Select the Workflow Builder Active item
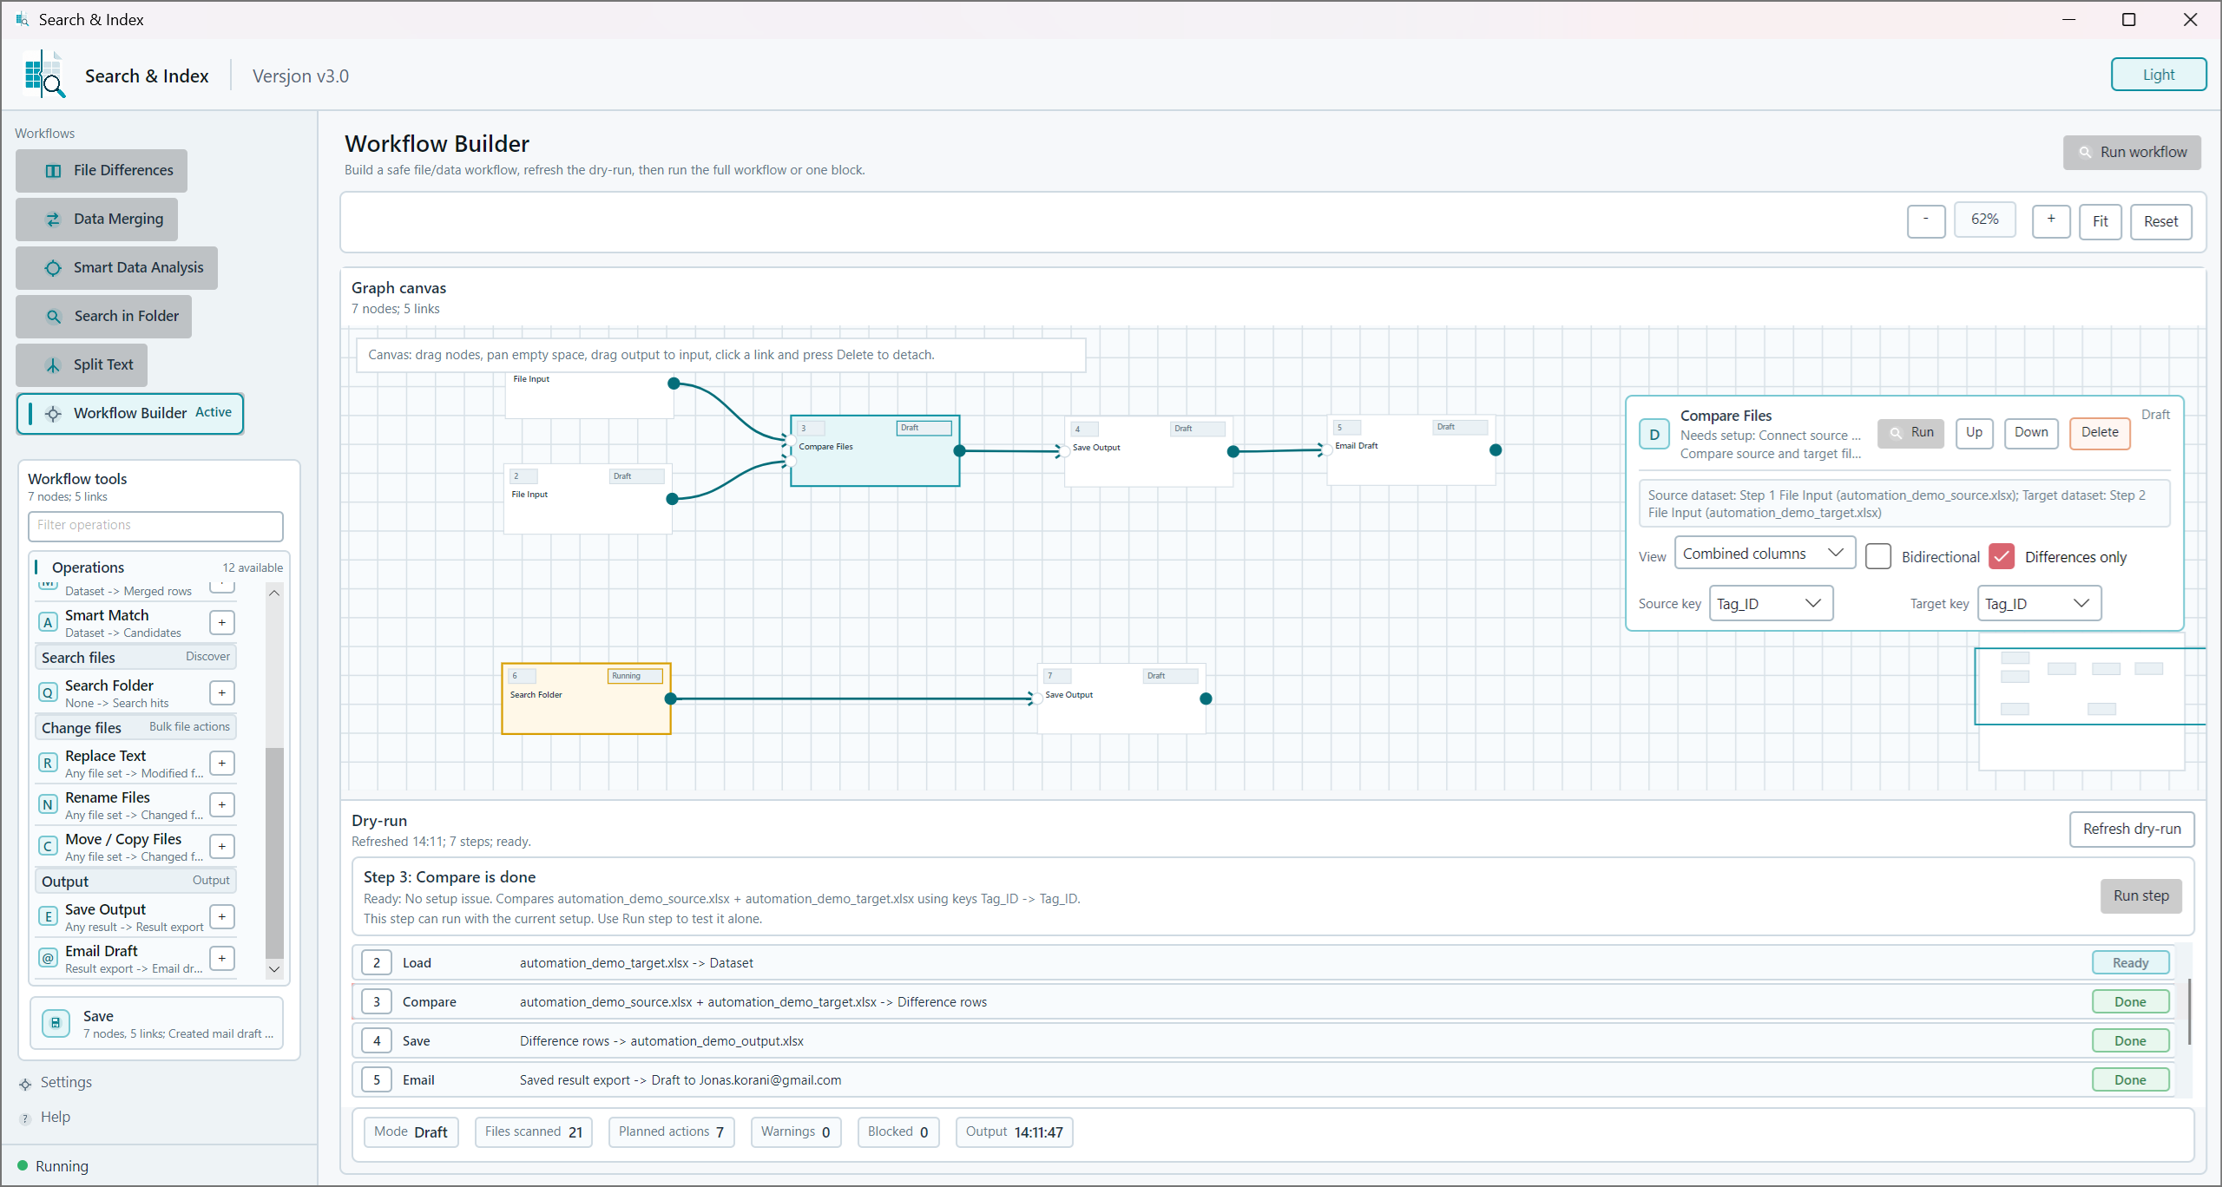 pos(130,414)
